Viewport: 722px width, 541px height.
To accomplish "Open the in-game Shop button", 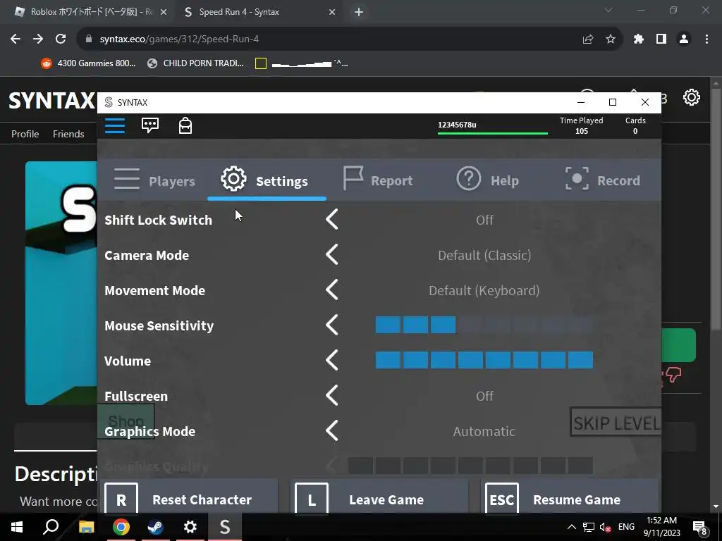I will (x=126, y=421).
